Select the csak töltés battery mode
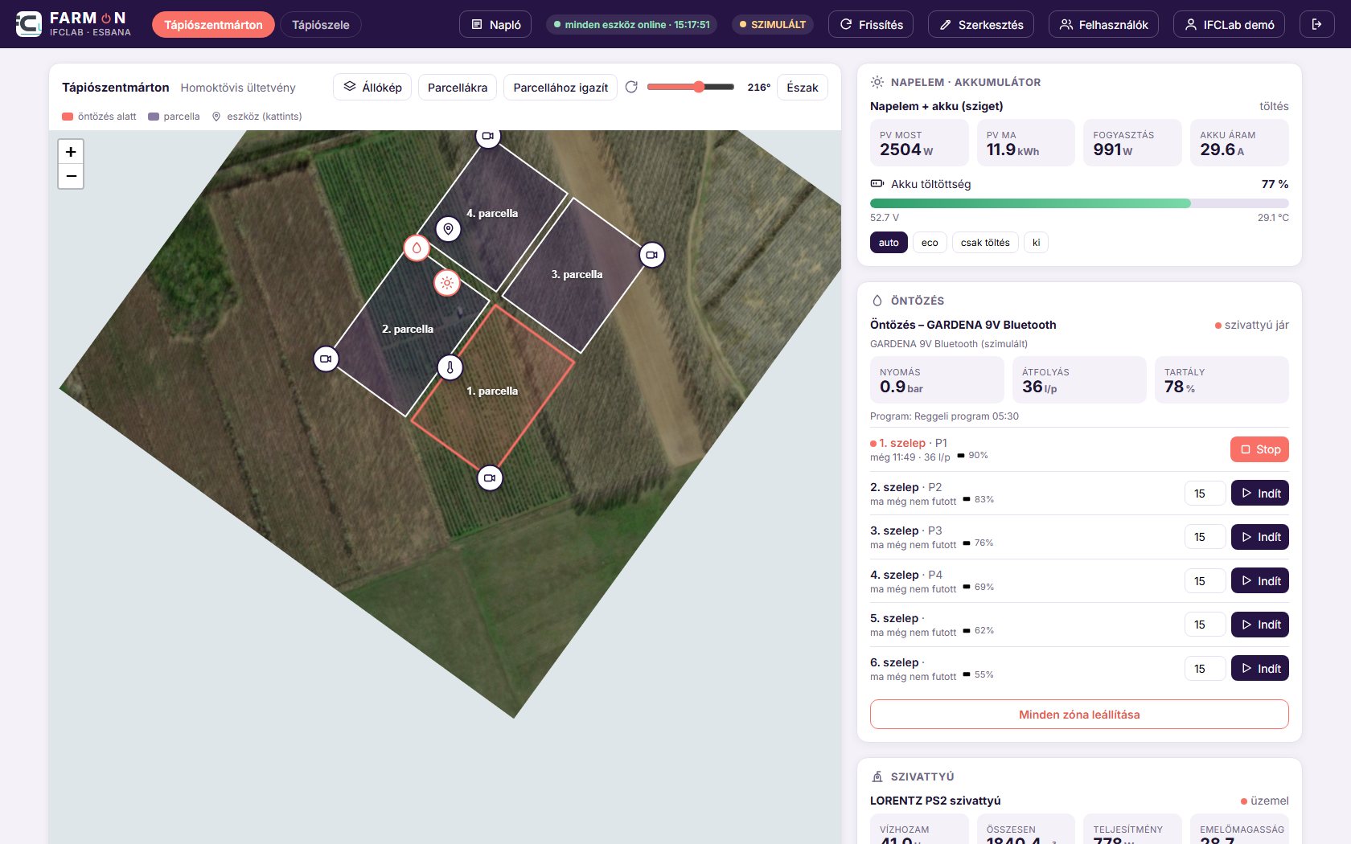Image resolution: width=1351 pixels, height=844 pixels. pyautogui.click(x=985, y=243)
